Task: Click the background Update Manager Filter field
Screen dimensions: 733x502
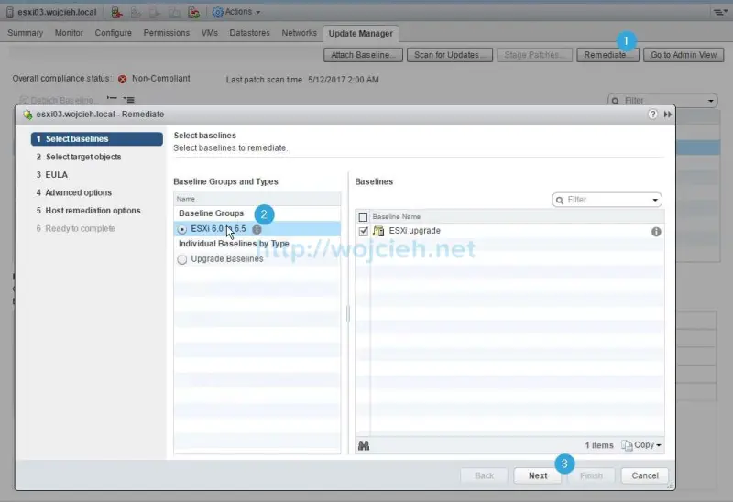Action: point(662,101)
